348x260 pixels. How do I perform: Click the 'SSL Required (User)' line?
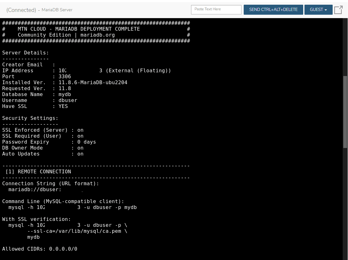43,136
